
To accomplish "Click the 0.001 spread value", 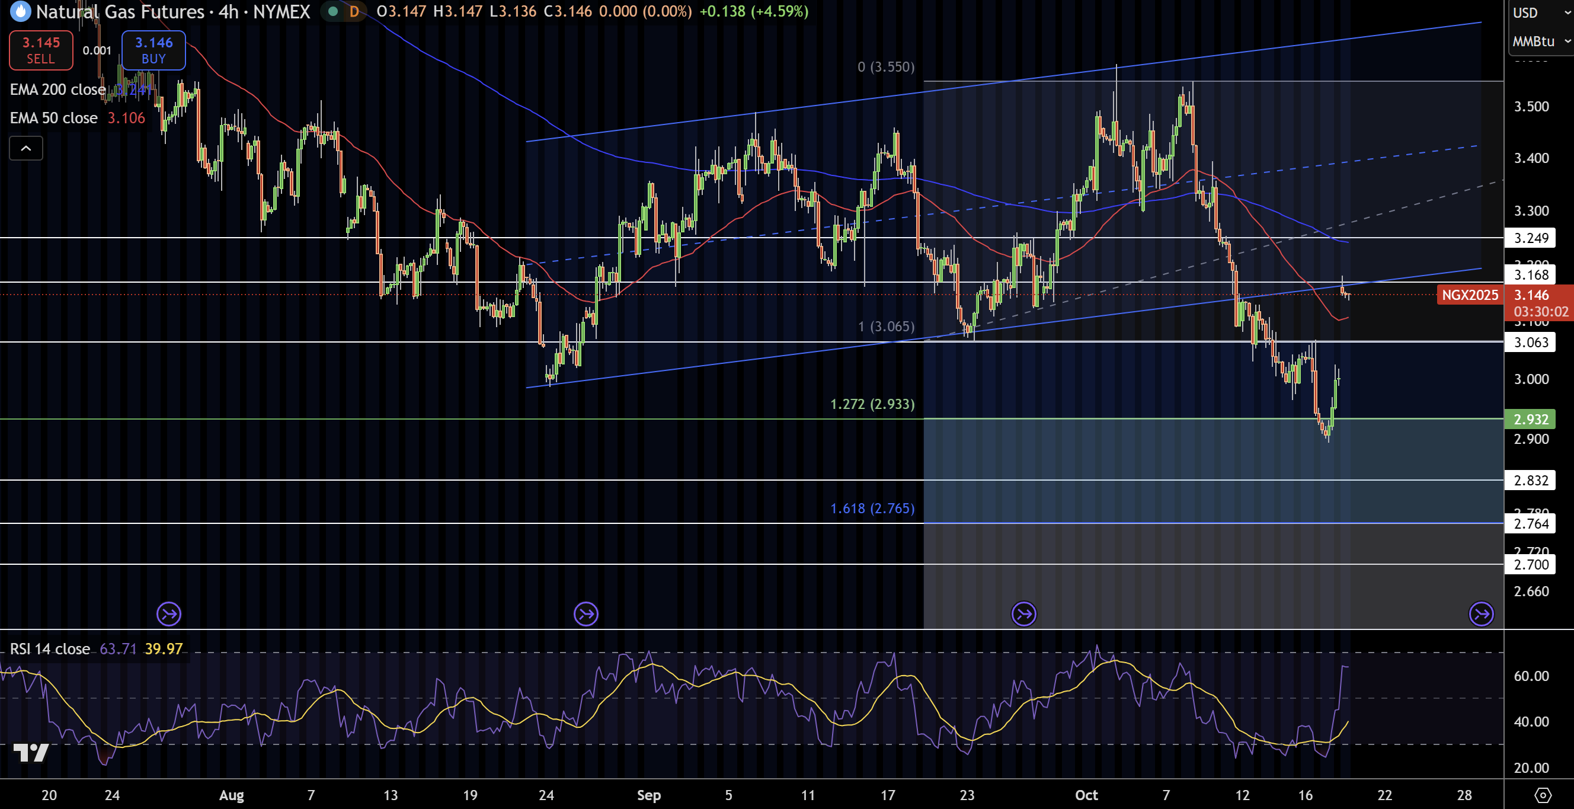I will tap(97, 50).
